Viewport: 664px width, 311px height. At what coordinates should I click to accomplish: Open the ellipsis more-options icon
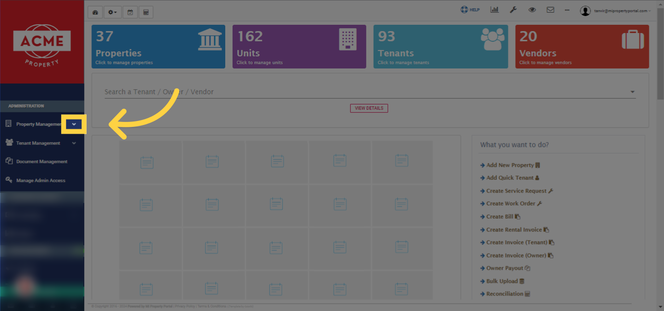[566, 10]
